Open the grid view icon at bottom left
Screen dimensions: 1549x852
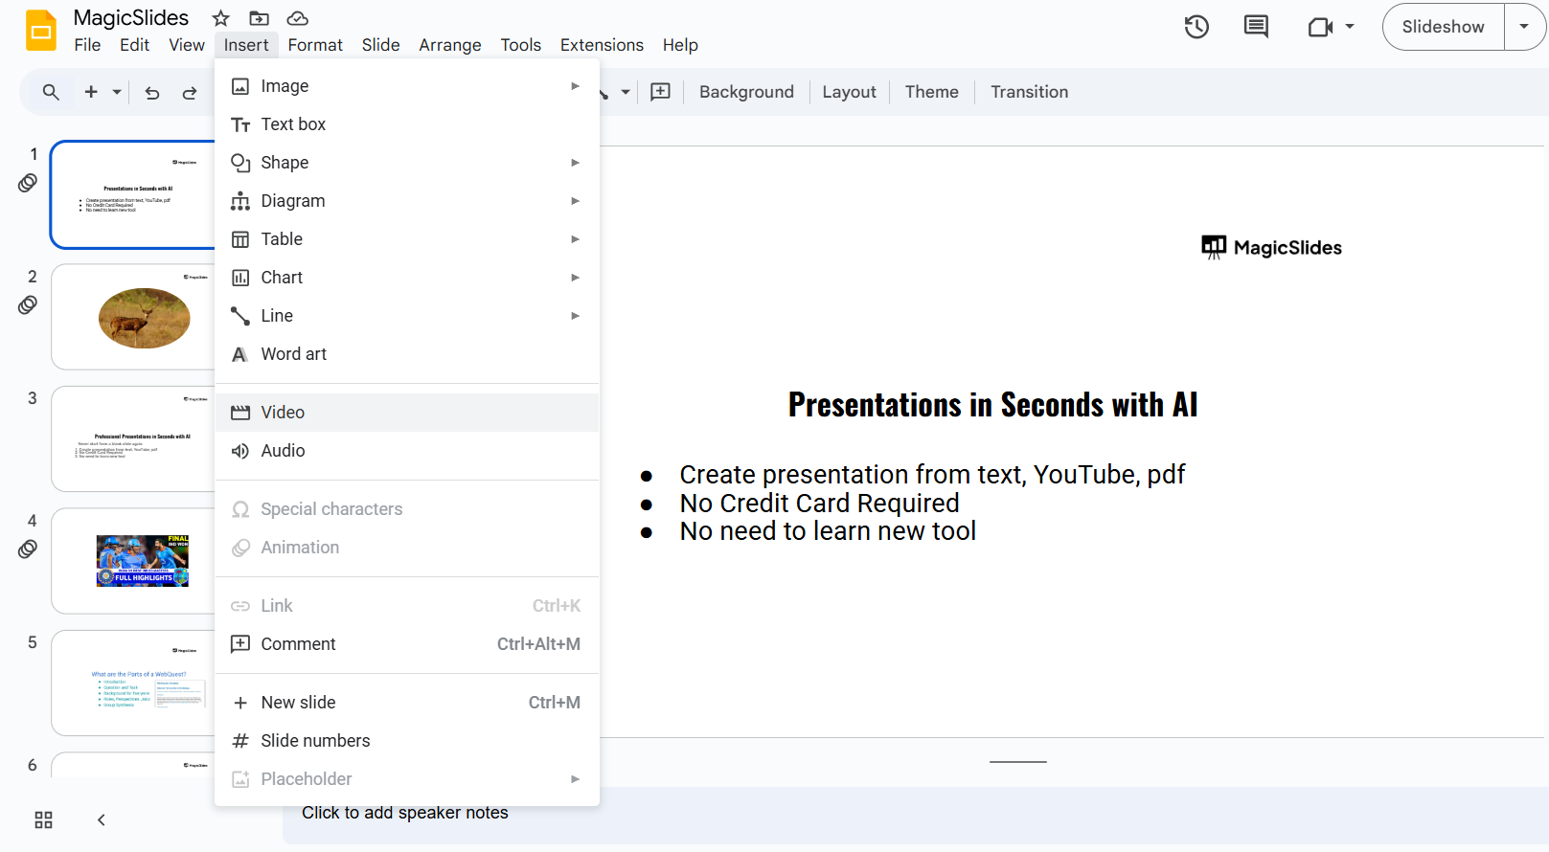[x=43, y=819]
